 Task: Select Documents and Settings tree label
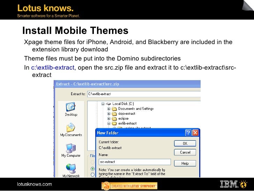tap(136, 109)
